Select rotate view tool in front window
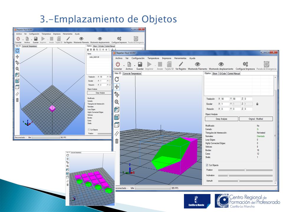 tap(117, 79)
